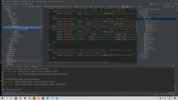Open the Navigate menu

tap(16, 1)
